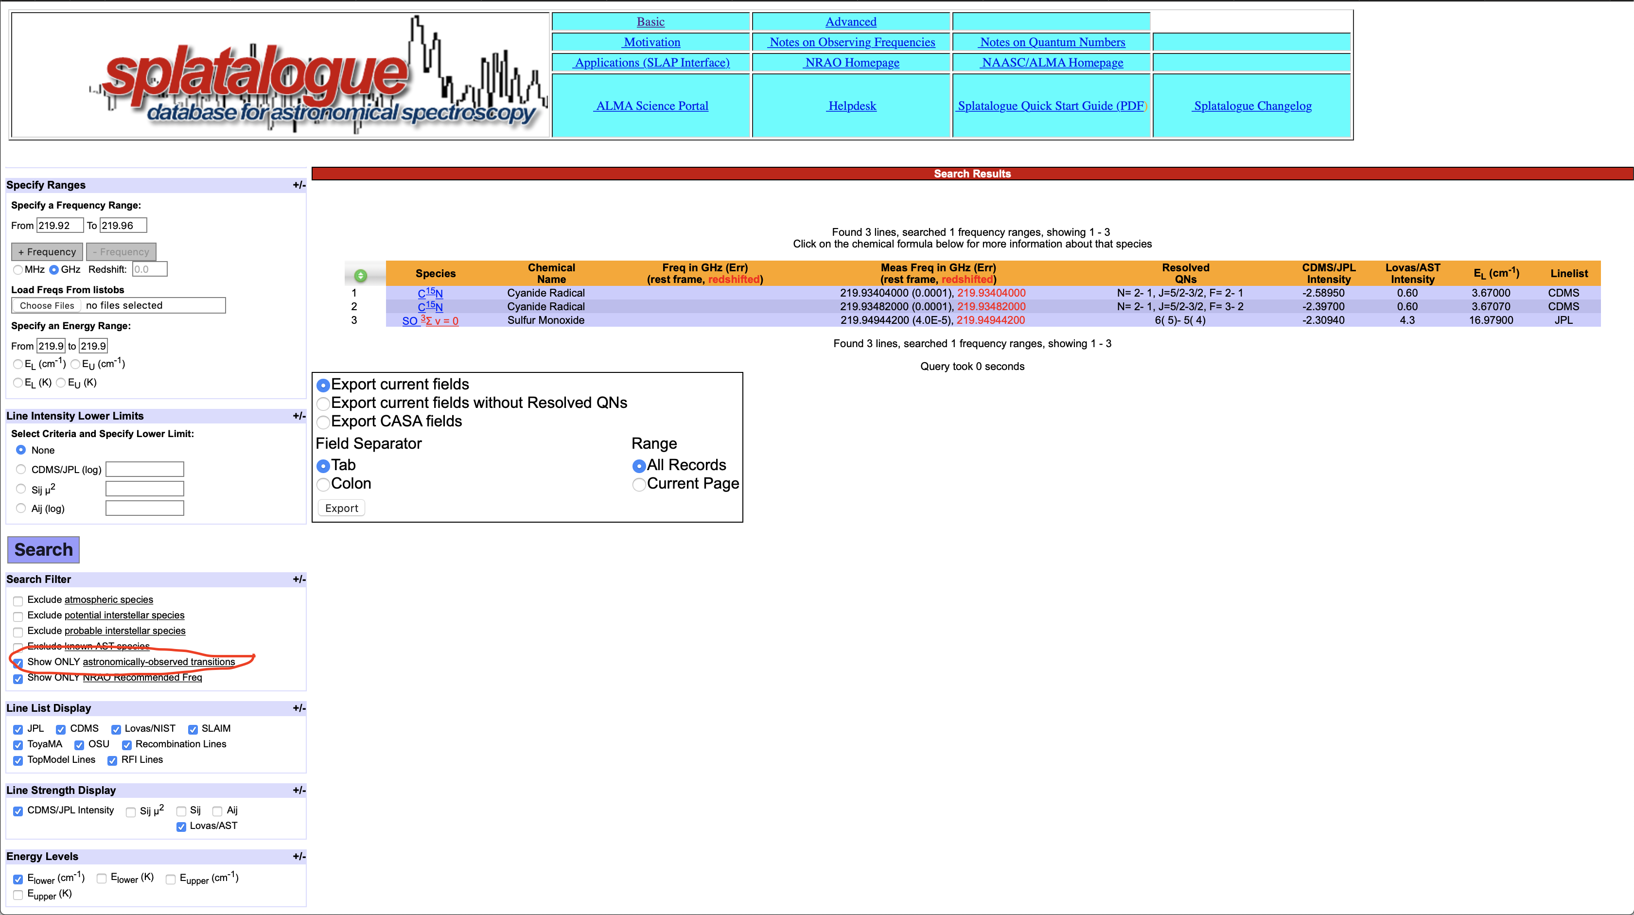Open the Splatalogue Changelog
Image resolution: width=1634 pixels, height=915 pixels.
(x=1252, y=106)
